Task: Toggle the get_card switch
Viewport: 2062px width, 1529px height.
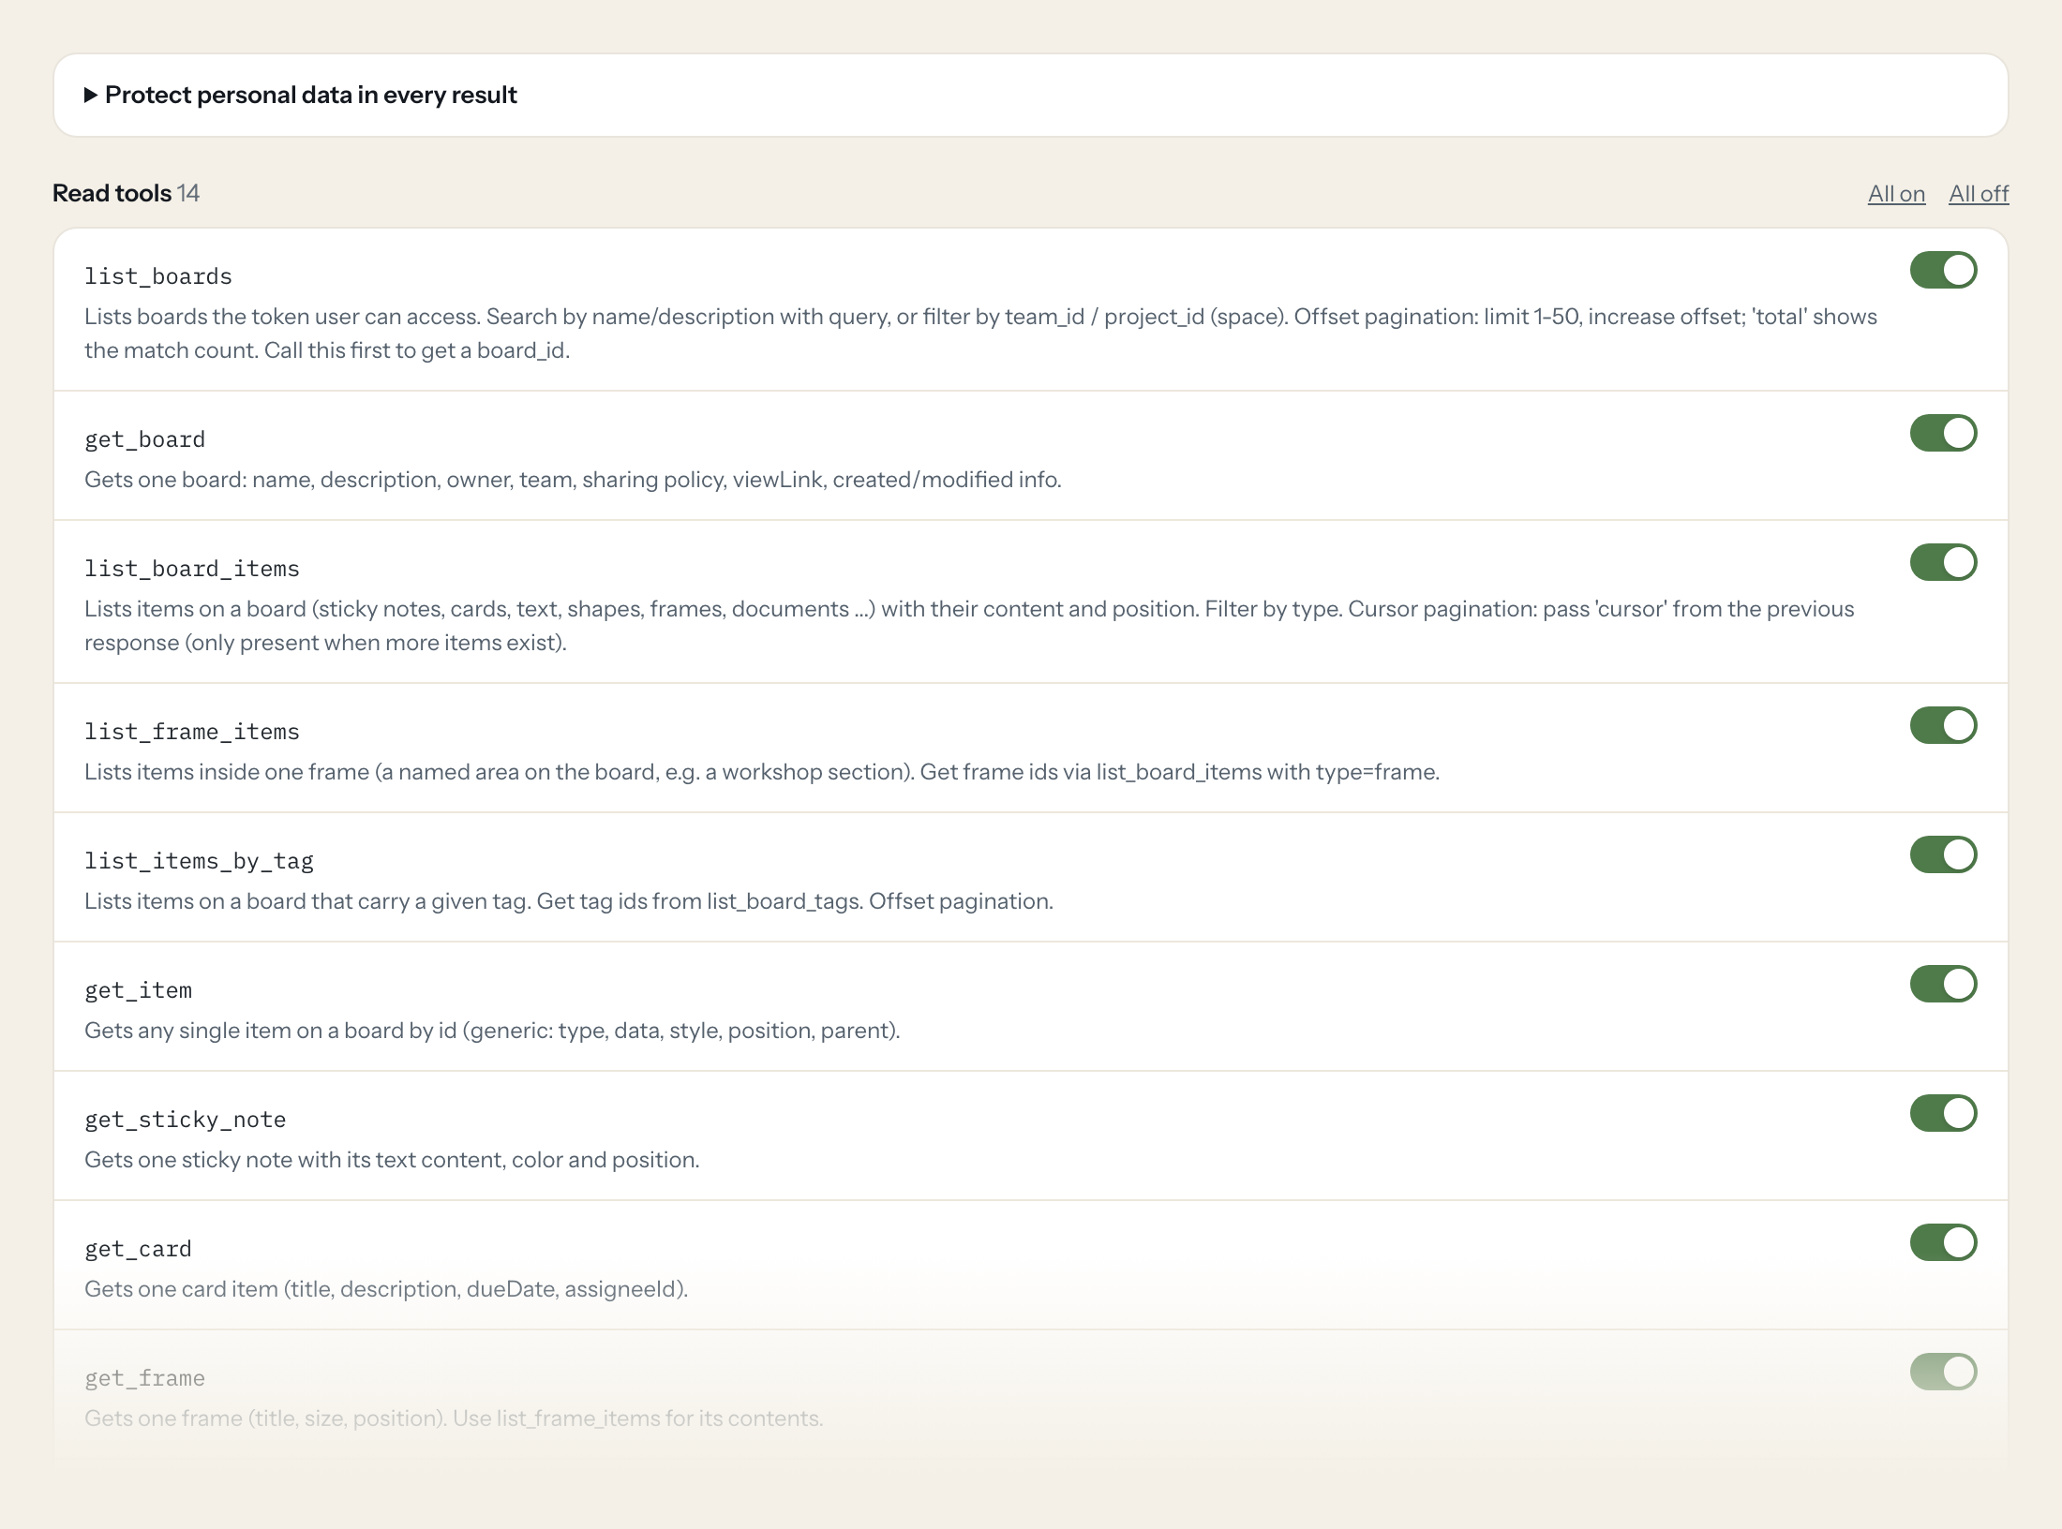Action: click(x=1943, y=1242)
